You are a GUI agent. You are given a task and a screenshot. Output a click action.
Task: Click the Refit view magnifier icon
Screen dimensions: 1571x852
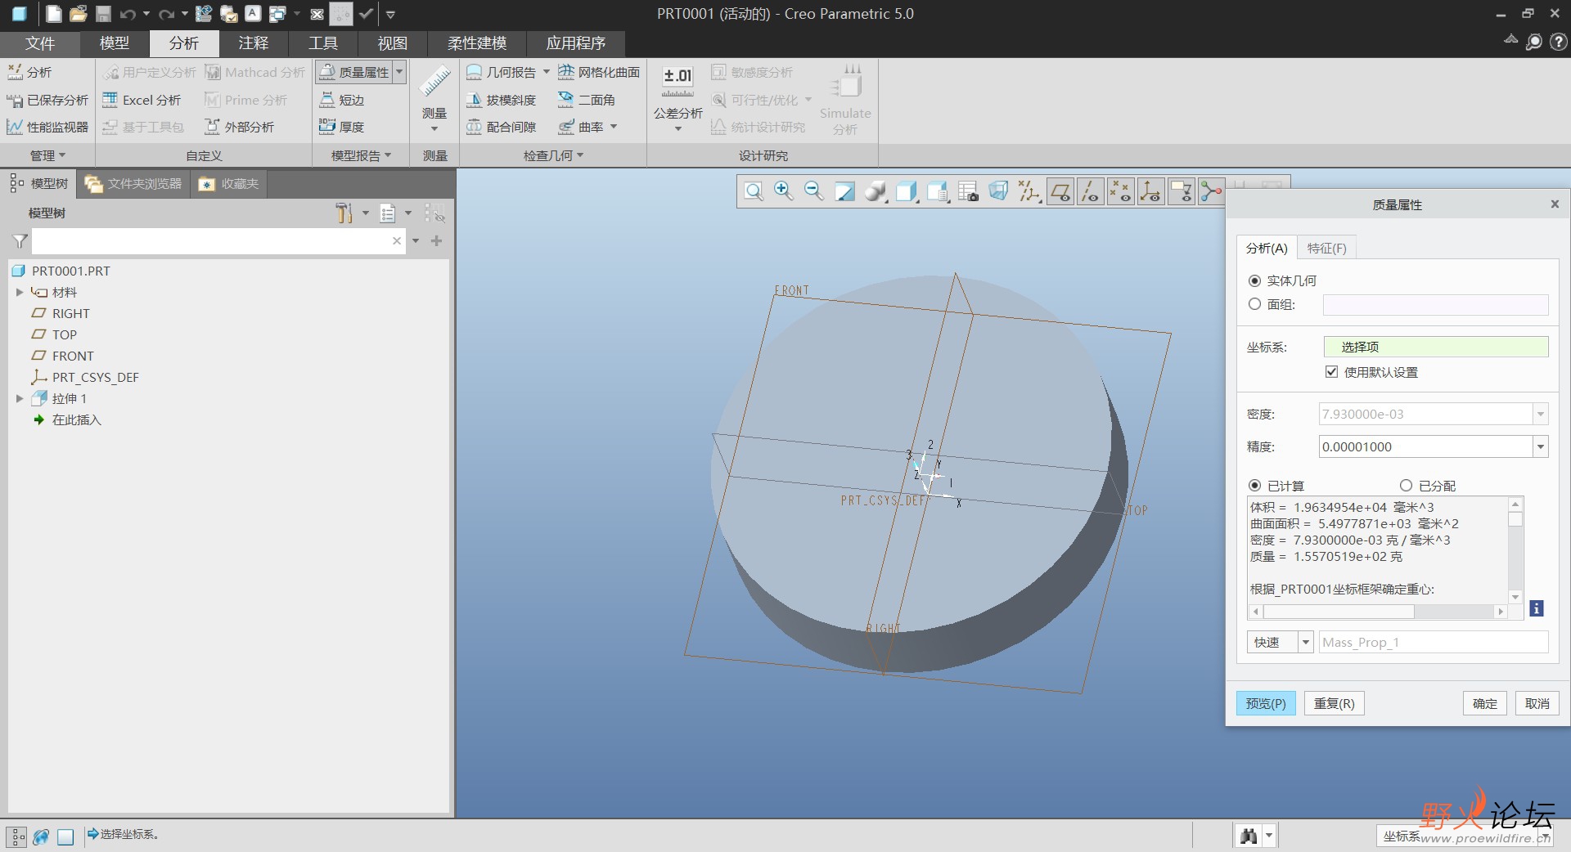(754, 192)
